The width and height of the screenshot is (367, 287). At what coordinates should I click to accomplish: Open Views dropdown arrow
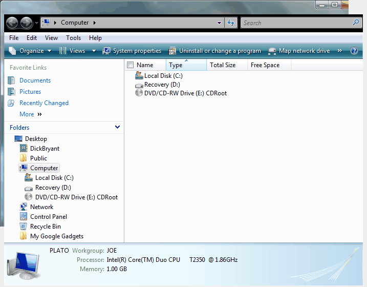pos(94,51)
